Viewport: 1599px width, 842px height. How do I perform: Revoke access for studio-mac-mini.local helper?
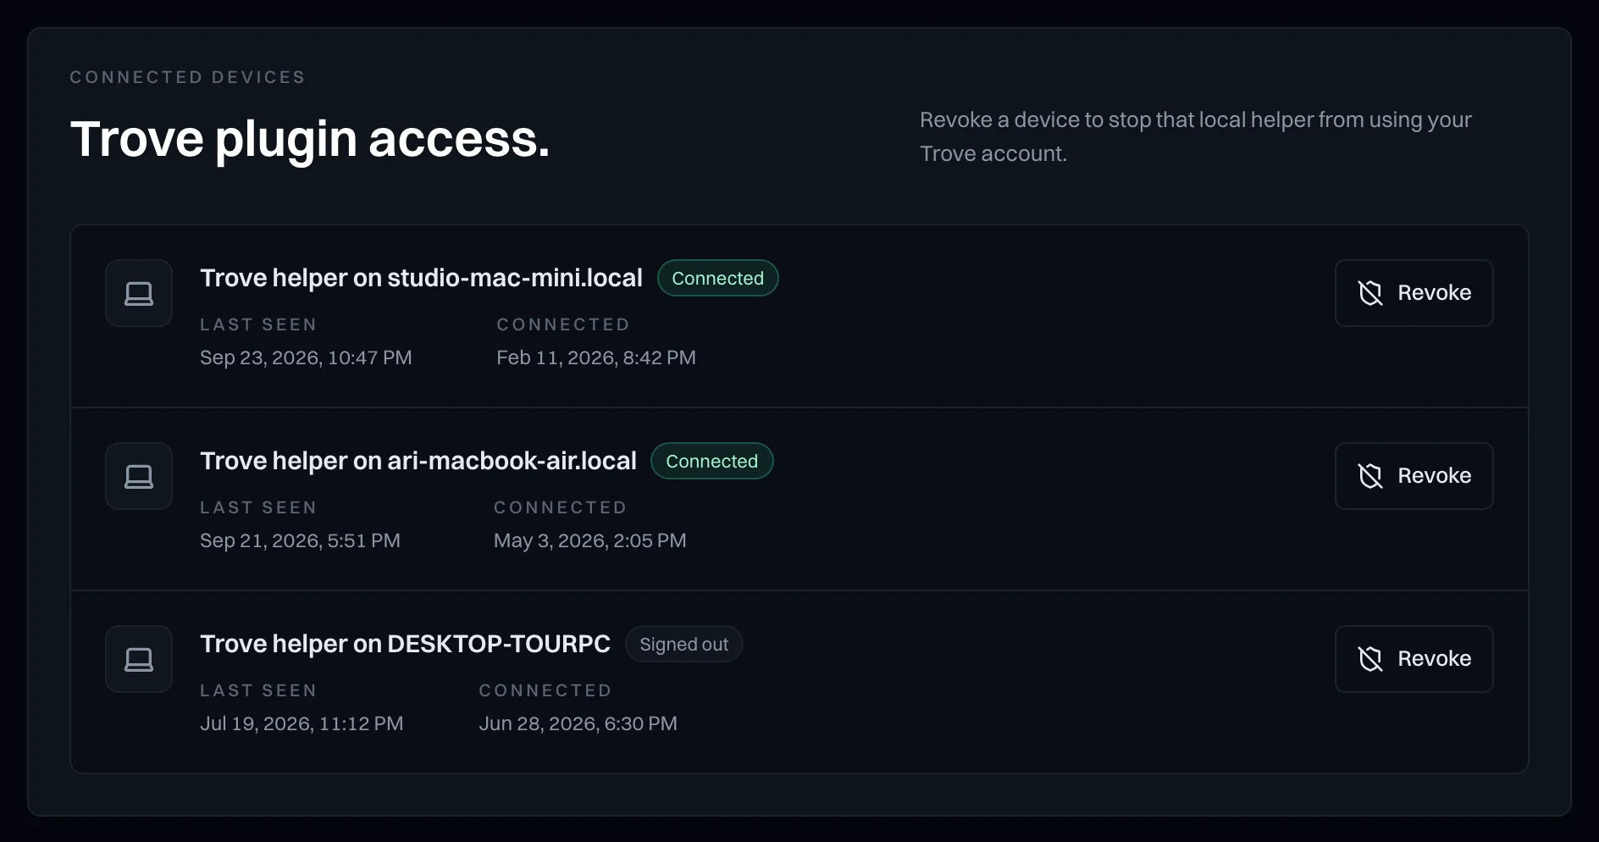coord(1414,293)
